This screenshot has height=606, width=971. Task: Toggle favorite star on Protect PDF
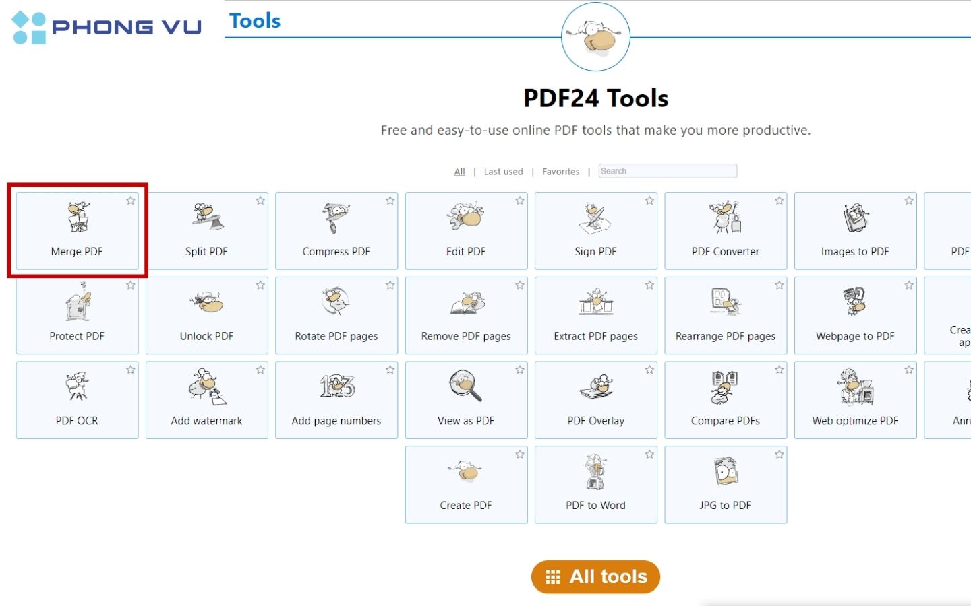pyautogui.click(x=131, y=285)
